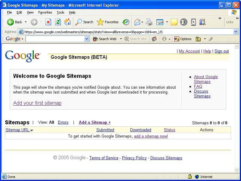Expand the Mail button dropdown arrow

[x=142, y=22]
